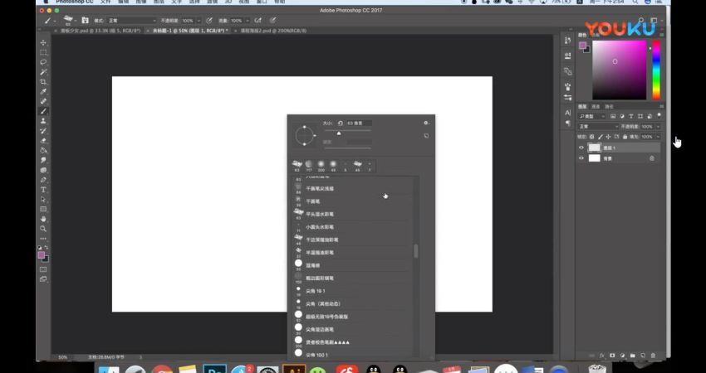
Task: Select the Crop tool
Action: click(43, 82)
